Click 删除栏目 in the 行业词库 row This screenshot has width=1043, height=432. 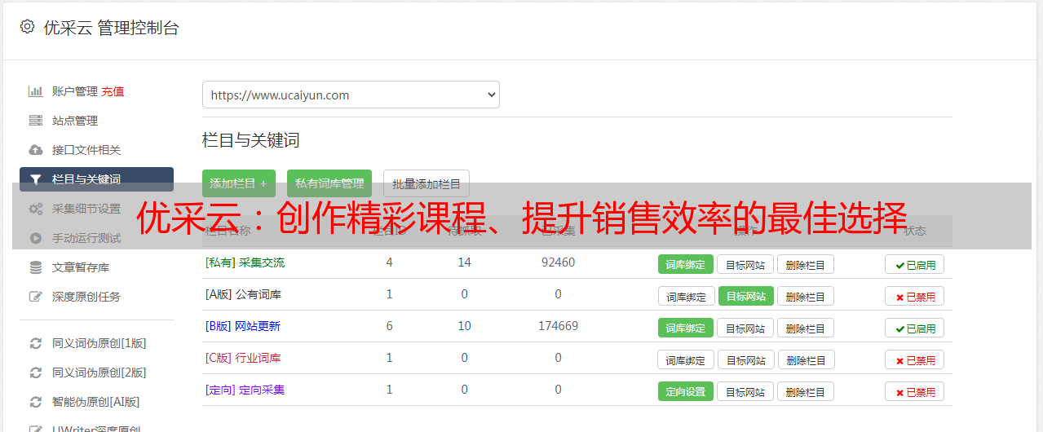[807, 359]
